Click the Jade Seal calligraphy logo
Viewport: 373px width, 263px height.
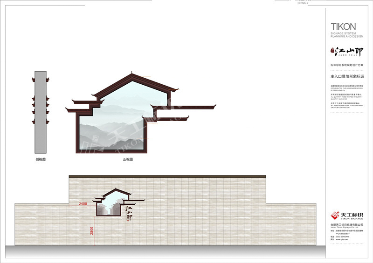(350, 51)
